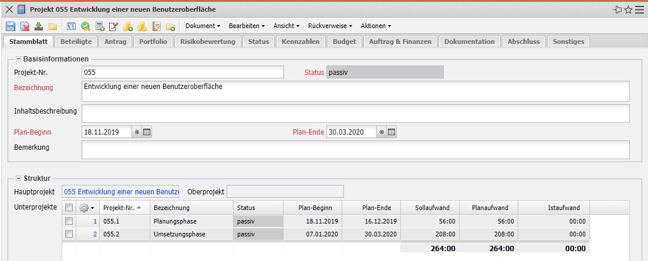The width and height of the screenshot is (648, 261).
Task: Open the Sonstiges tab
Action: [x=568, y=42]
